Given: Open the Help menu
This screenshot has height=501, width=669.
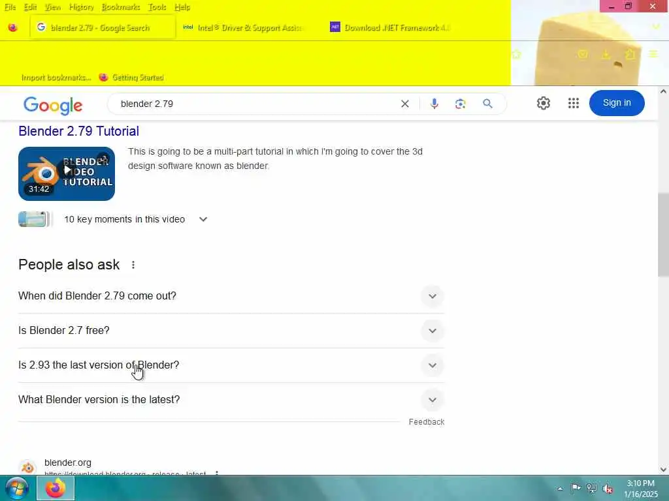Looking at the screenshot, I should (182, 7).
